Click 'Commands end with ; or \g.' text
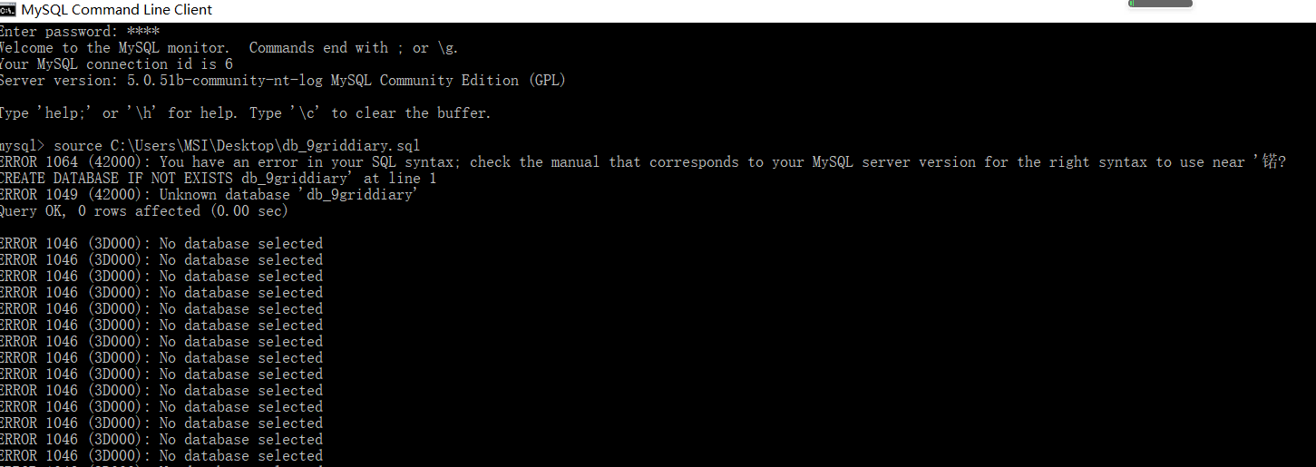 point(360,48)
